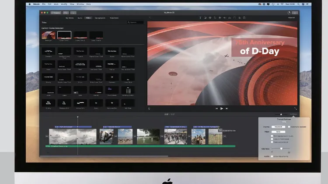Open the volume adjustment tool

[x=225, y=18]
